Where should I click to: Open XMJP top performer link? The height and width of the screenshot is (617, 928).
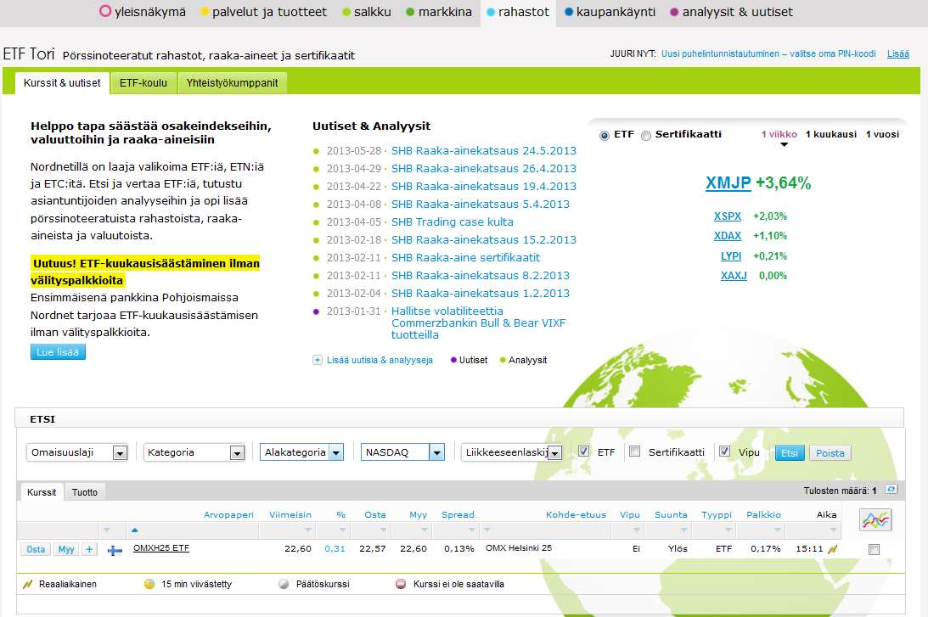(728, 182)
